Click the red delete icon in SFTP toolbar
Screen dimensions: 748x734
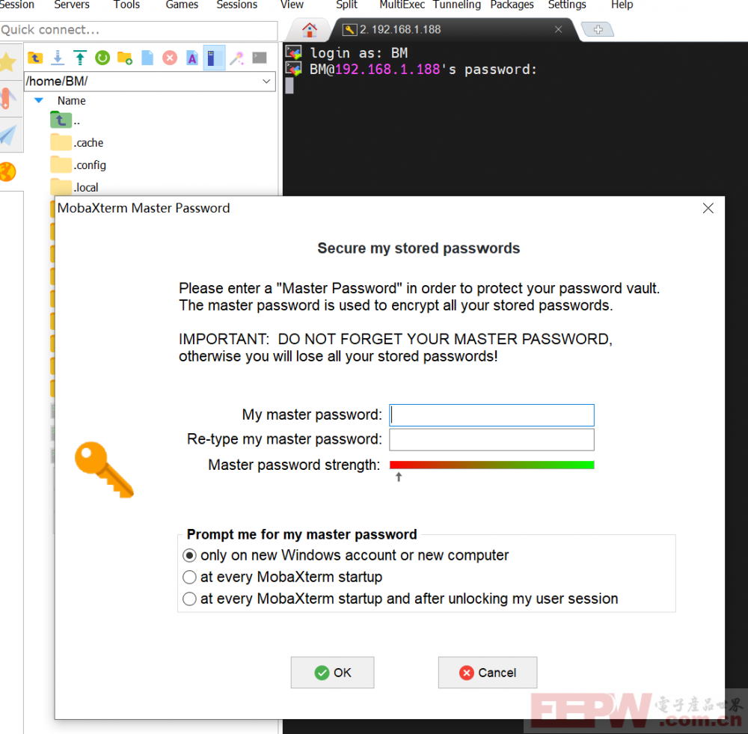(x=170, y=58)
